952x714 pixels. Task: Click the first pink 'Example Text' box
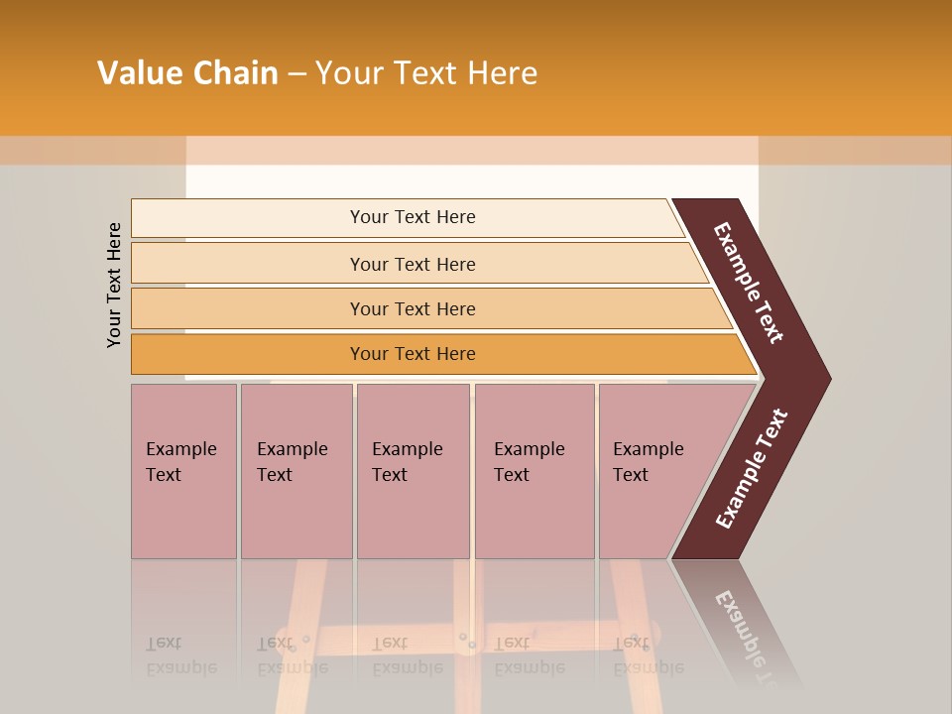[x=184, y=471]
